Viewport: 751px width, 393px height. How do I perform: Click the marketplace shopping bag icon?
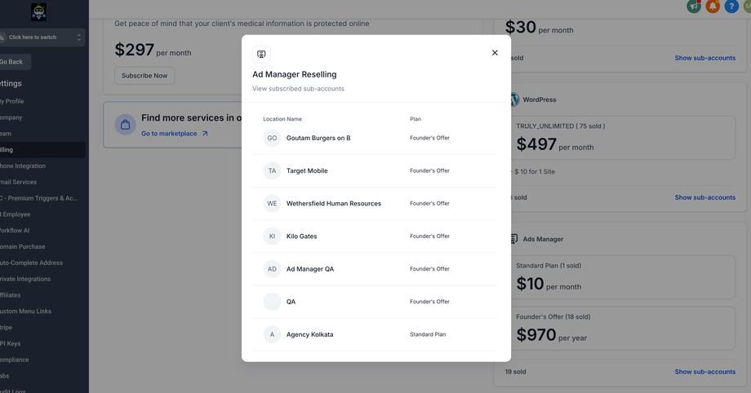click(x=126, y=125)
